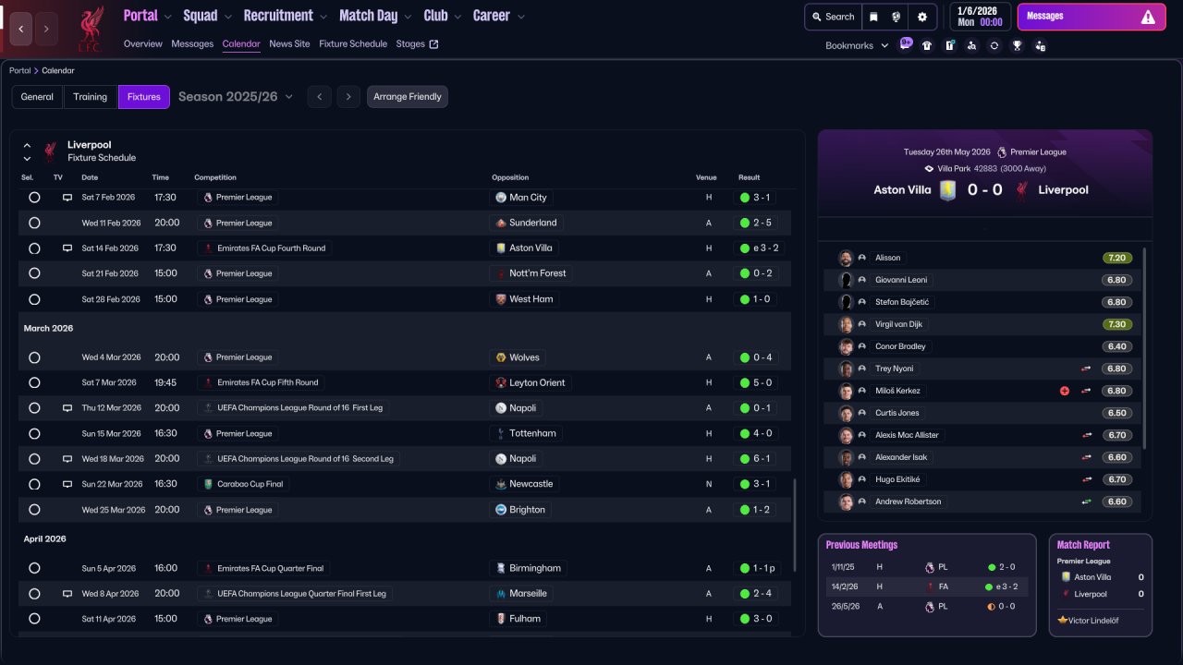Click Alisson's player portrait
This screenshot has width=1183, height=665.
coord(845,258)
